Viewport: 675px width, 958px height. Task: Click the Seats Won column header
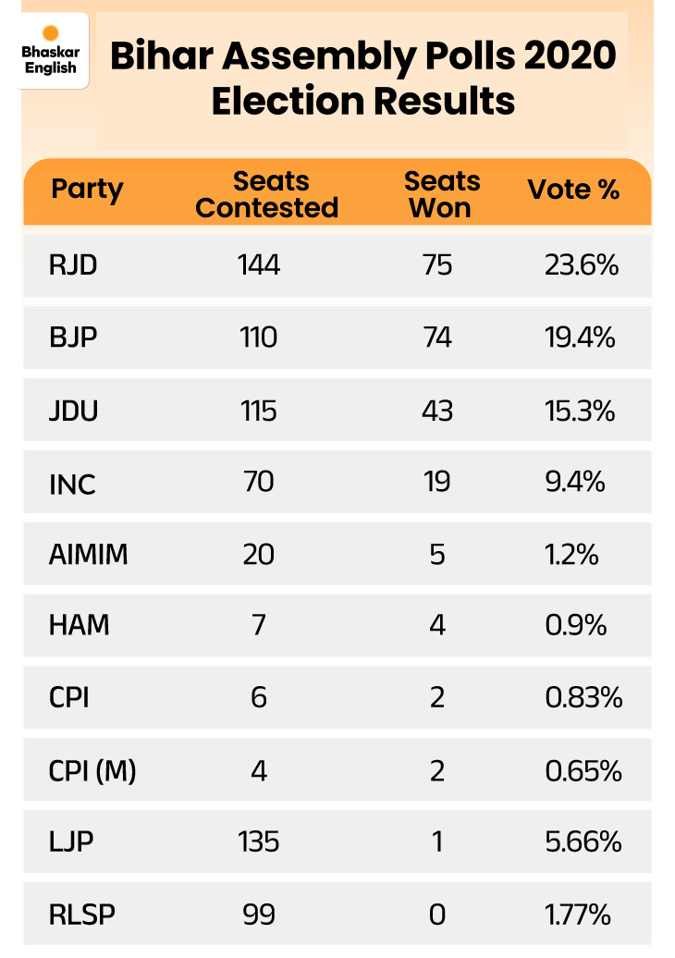tap(441, 194)
